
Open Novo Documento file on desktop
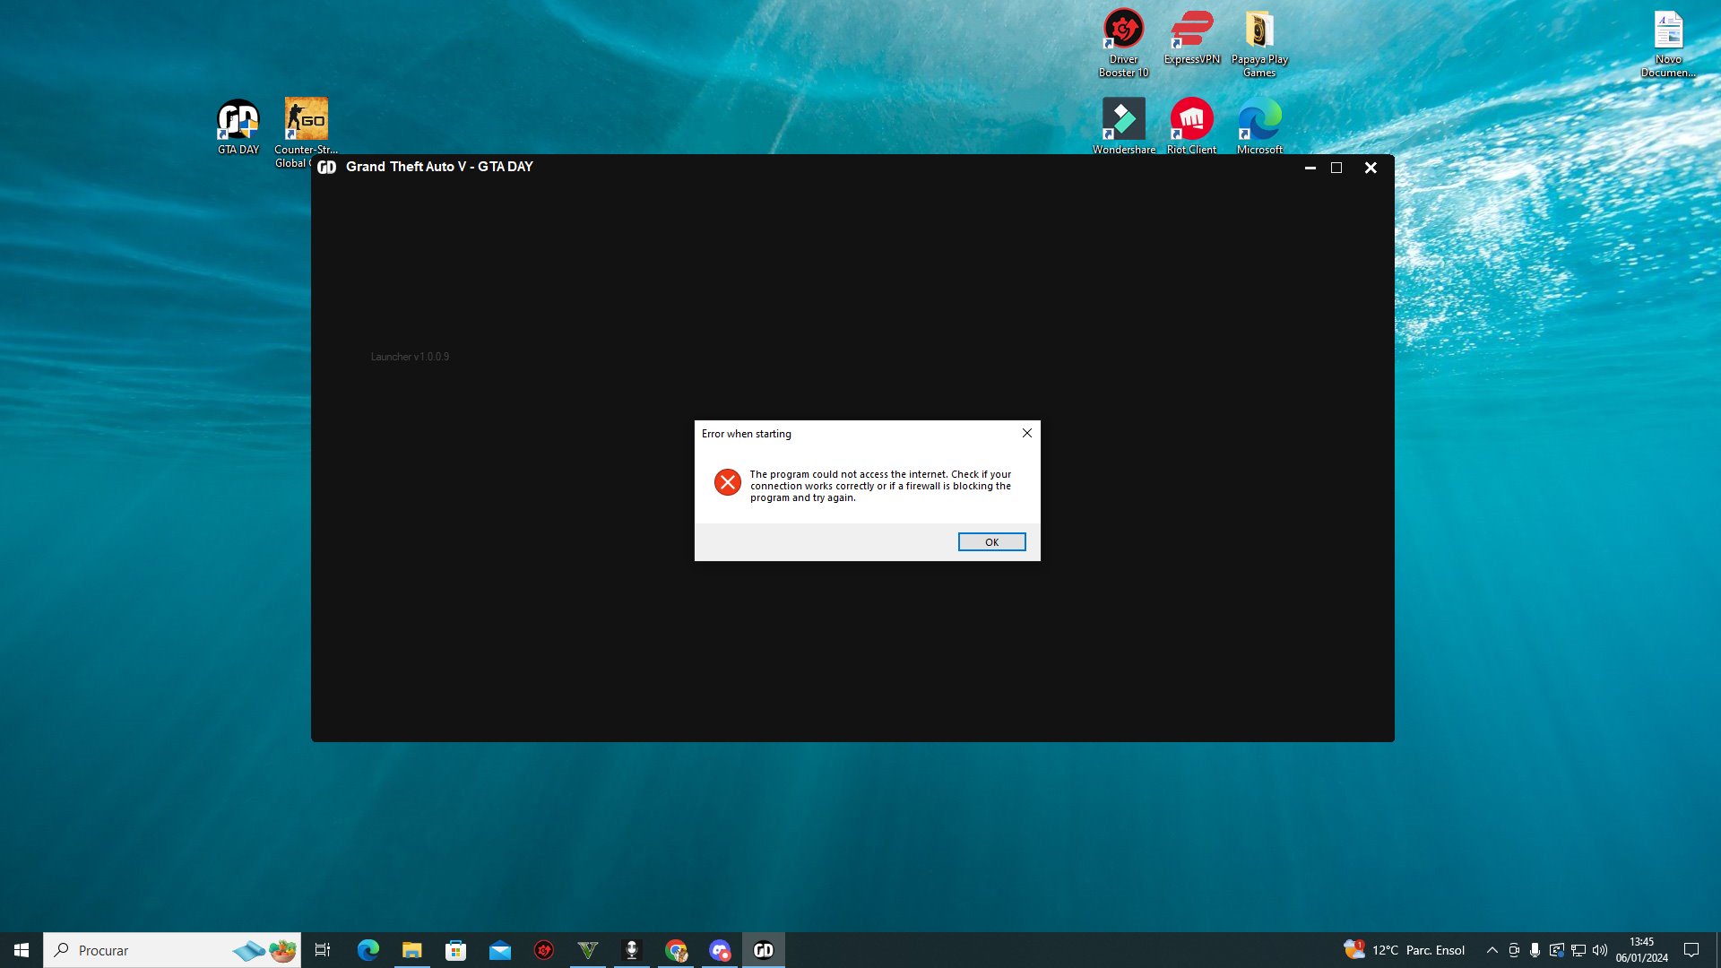[1667, 31]
